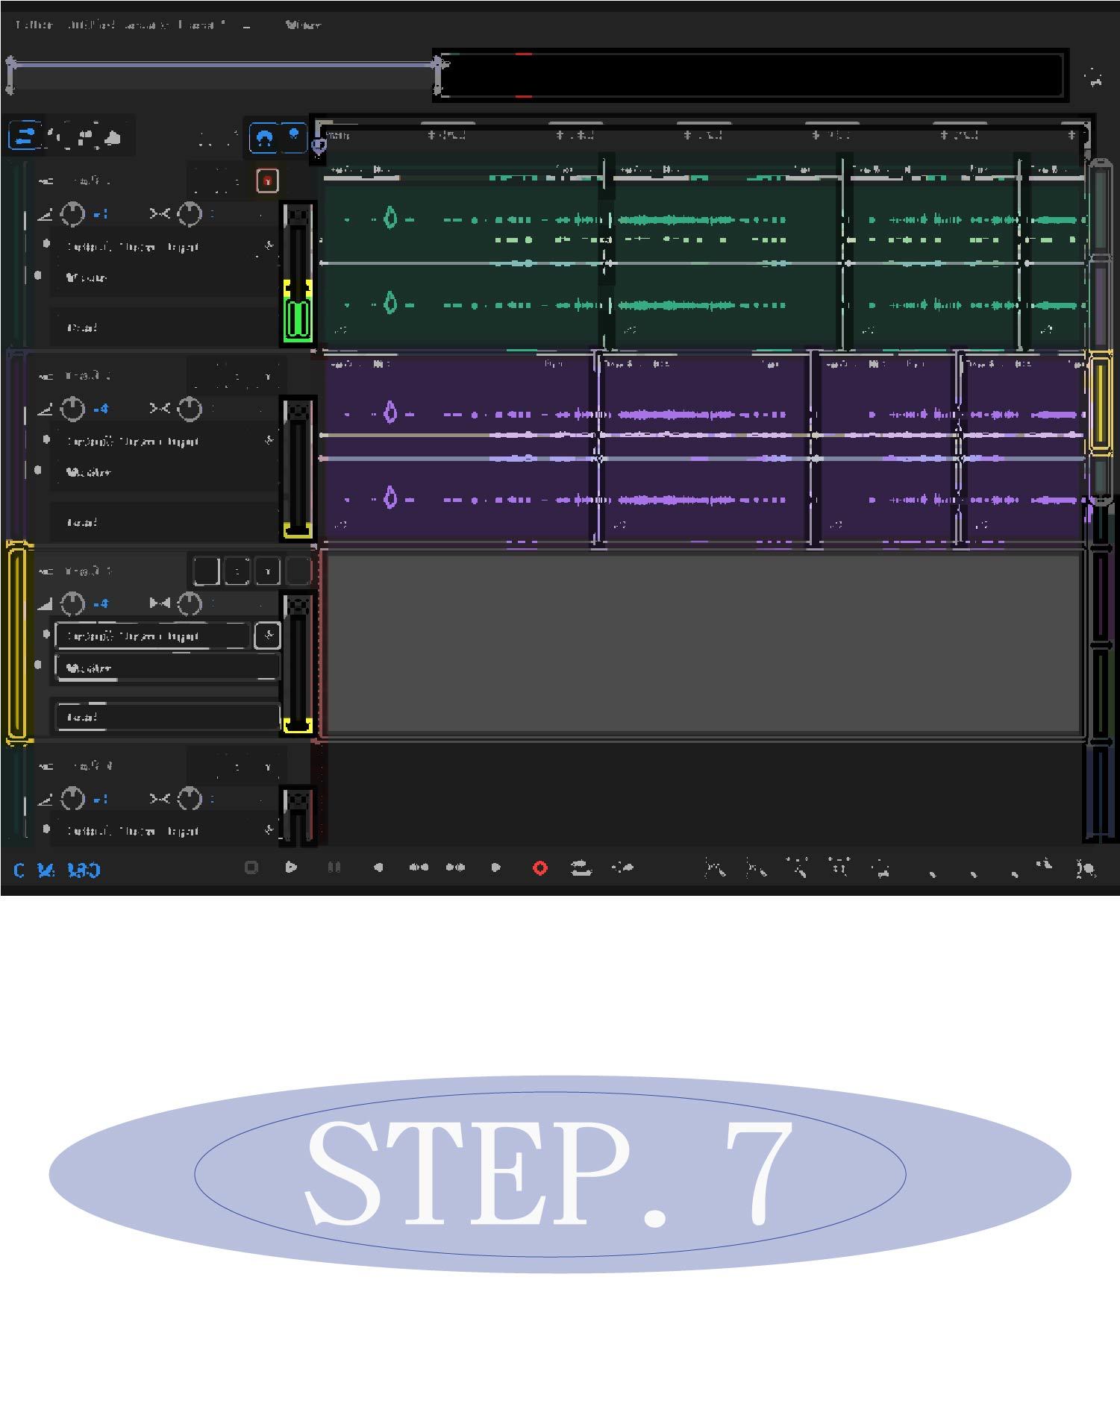Adjust the Track 1 volume knob

click(x=72, y=215)
